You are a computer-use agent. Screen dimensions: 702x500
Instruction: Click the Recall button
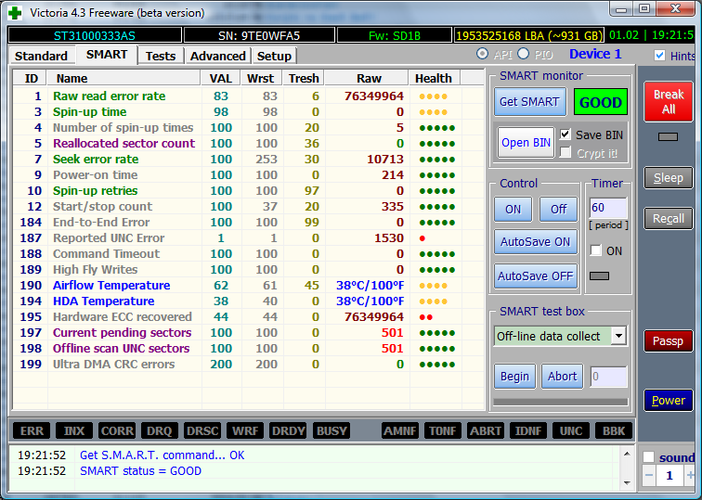[x=668, y=219]
